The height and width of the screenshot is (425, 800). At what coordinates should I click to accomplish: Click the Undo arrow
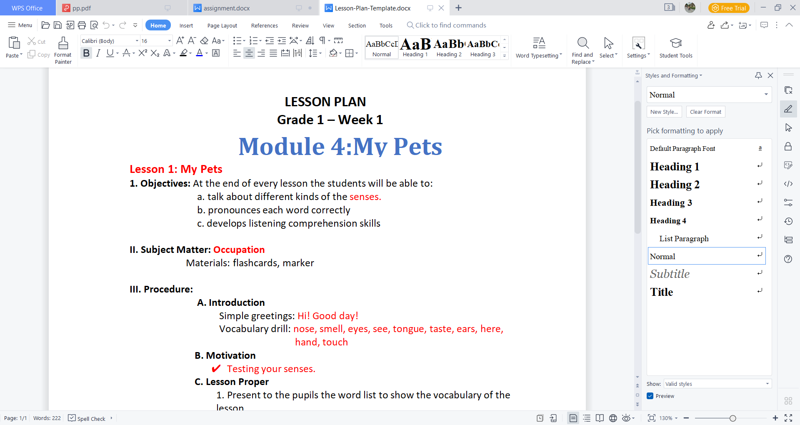pos(106,25)
